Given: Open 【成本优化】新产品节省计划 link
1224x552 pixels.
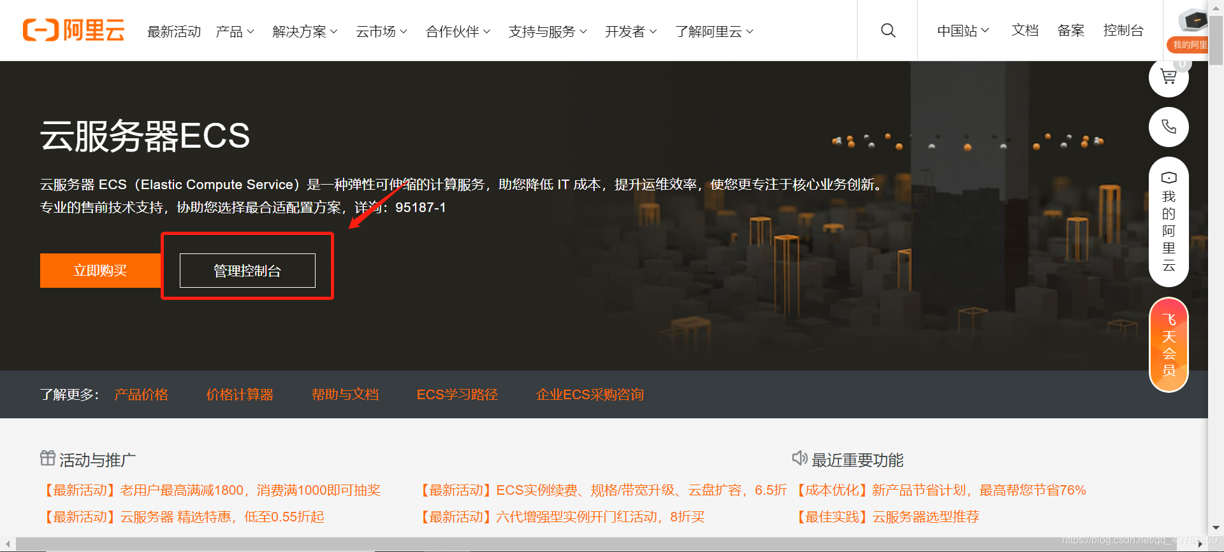Looking at the screenshot, I should (939, 490).
